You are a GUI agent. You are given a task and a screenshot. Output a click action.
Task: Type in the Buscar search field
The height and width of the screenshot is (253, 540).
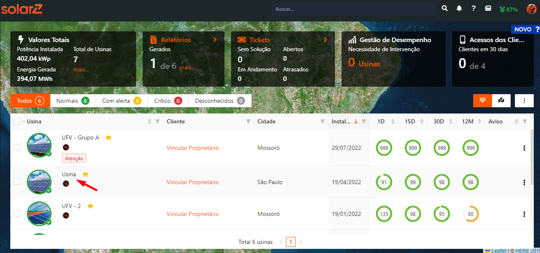click(x=354, y=9)
